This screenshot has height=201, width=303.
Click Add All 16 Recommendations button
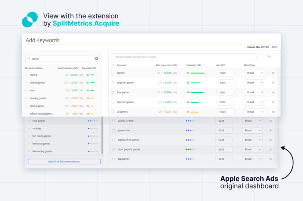64,162
